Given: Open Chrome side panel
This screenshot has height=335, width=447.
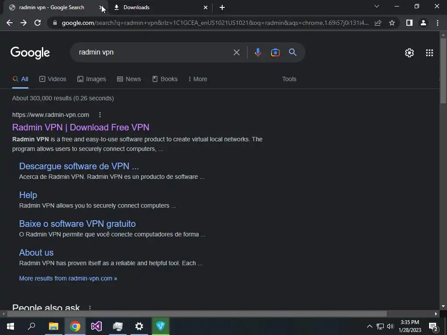Looking at the screenshot, I should tap(409, 23).
